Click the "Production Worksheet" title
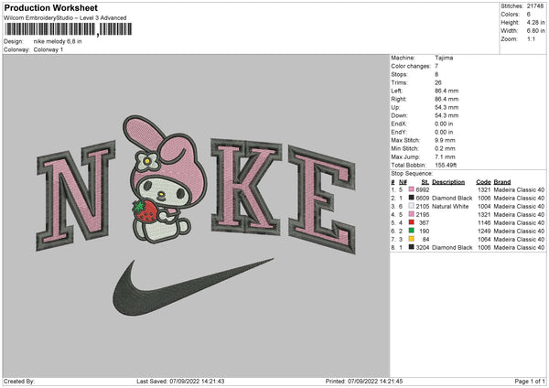This screenshot has width=549, height=388. [x=51, y=7]
